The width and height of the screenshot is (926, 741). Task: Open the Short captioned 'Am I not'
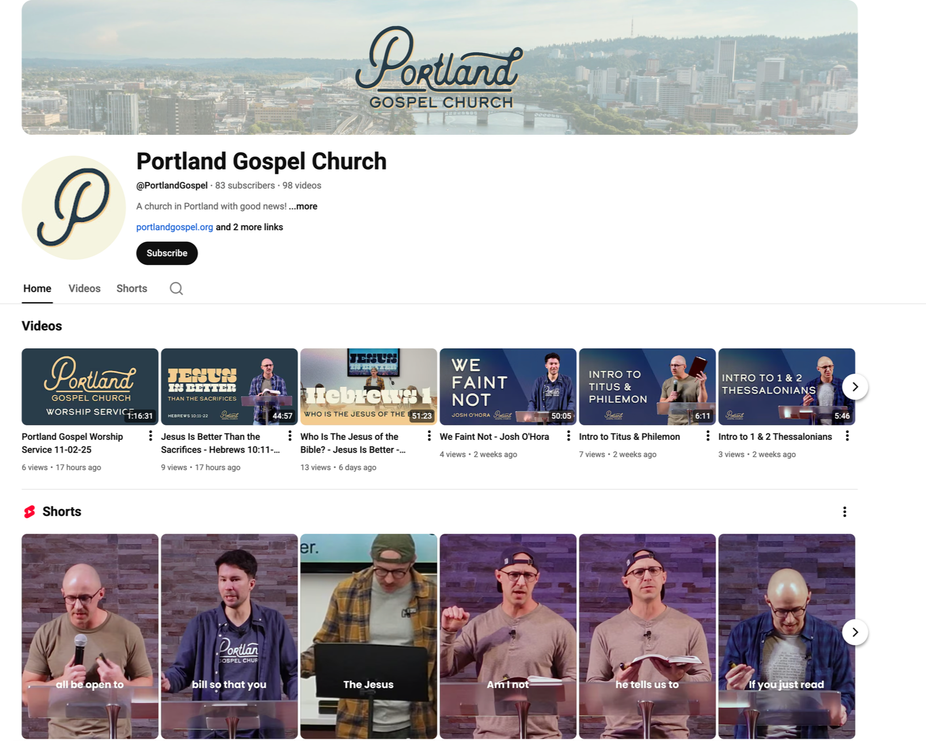click(508, 636)
